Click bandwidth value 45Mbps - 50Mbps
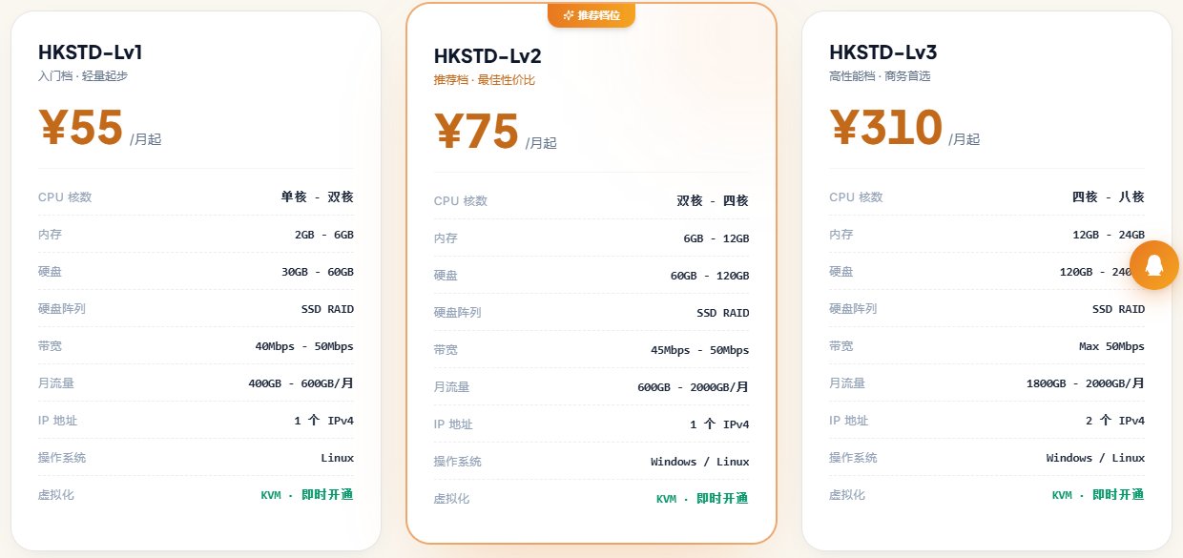This screenshot has height=558, width=1183. pos(700,350)
